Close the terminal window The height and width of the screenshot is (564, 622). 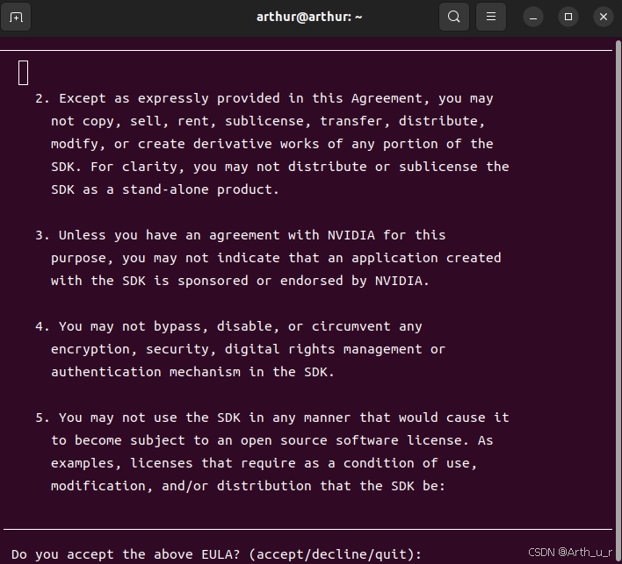[604, 17]
